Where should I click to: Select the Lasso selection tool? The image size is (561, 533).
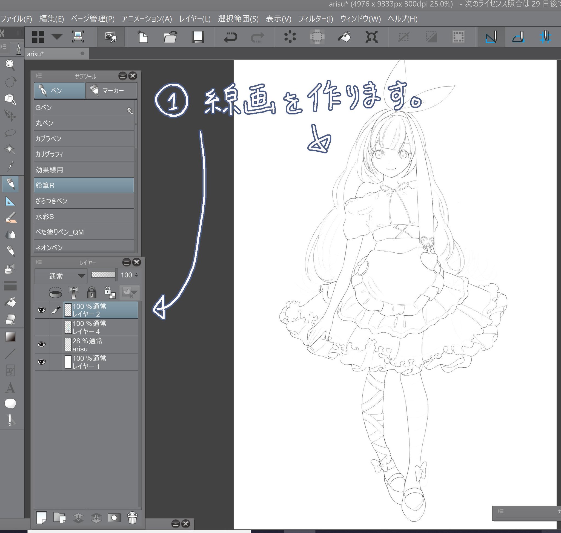[x=10, y=133]
